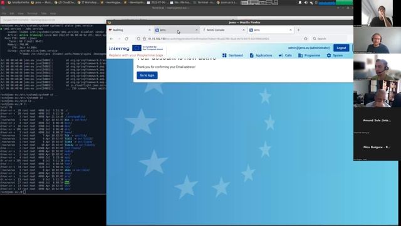The width and height of the screenshot is (401, 226).
Task: Click the Go to login button
Action: tap(147, 75)
